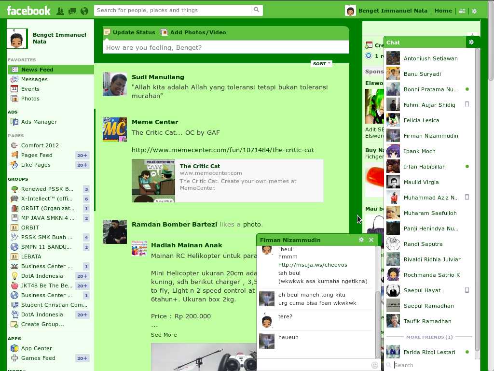Expand the helicopter post with See More
The width and height of the screenshot is (494, 371).
(164, 334)
